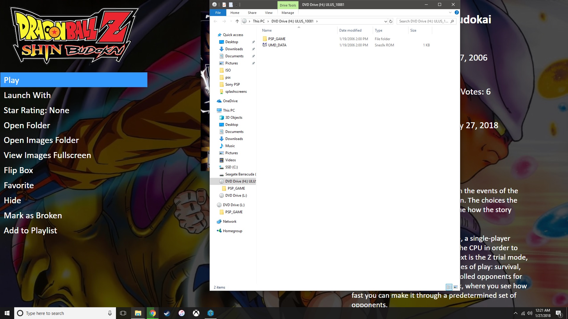Open address bar history dropdown

point(385,21)
